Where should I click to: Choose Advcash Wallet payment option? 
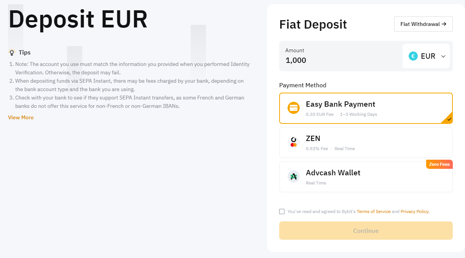point(366,177)
